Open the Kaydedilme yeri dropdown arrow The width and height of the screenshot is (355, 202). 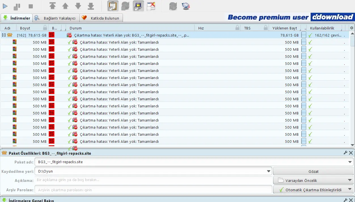[x=269, y=171]
